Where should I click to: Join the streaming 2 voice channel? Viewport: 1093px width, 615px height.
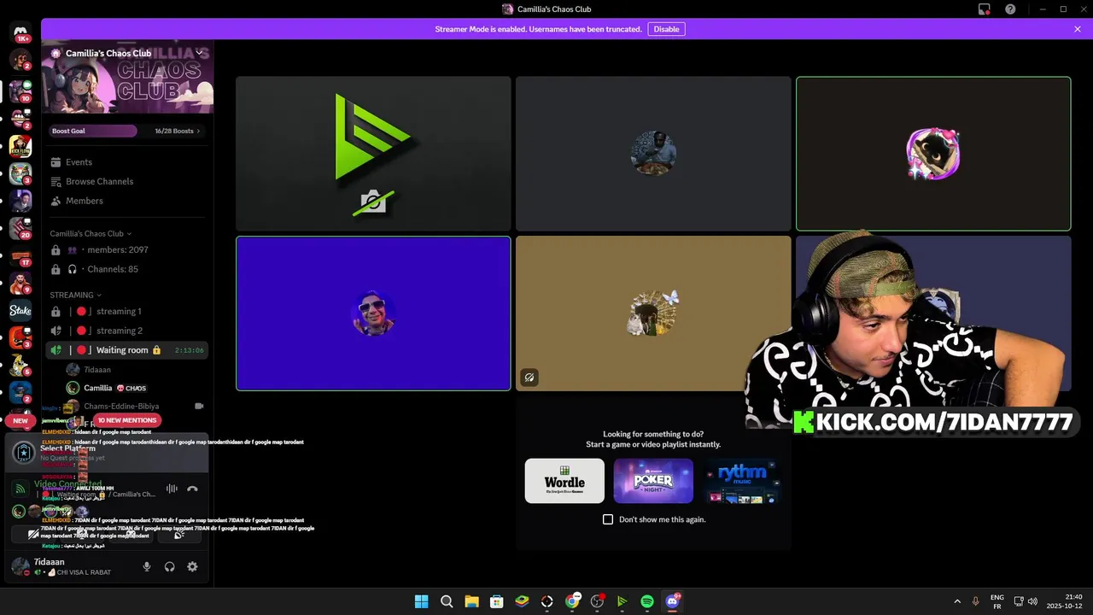[x=127, y=331]
